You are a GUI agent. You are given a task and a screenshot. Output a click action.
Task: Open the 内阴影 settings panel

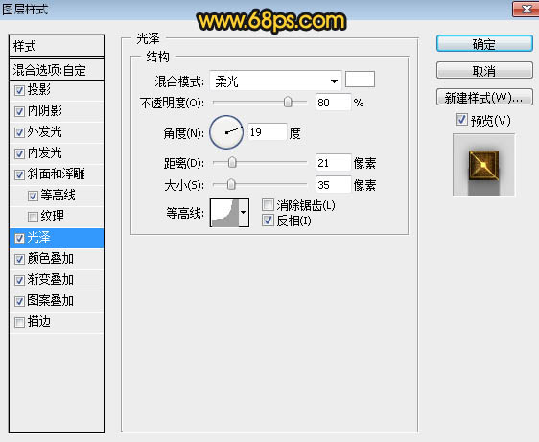point(45,111)
